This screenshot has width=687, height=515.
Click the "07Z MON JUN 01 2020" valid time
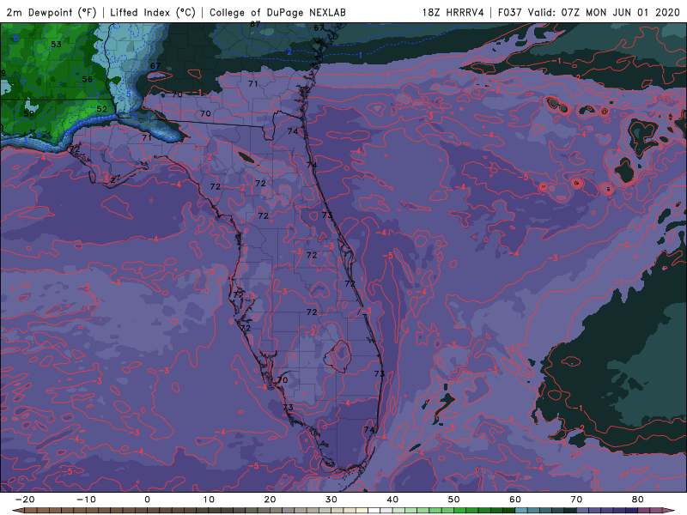(620, 13)
